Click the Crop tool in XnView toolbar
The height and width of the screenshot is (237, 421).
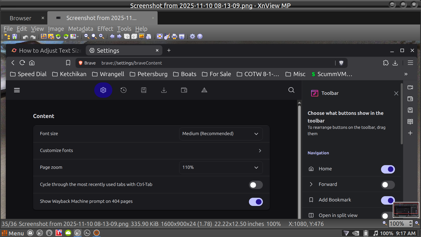tap(44, 37)
